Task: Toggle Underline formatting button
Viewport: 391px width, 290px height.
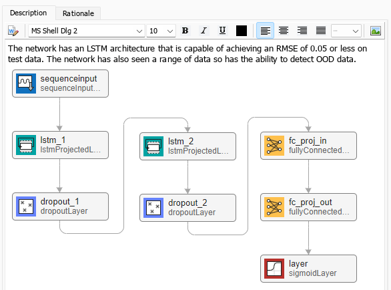Action: (x=222, y=31)
